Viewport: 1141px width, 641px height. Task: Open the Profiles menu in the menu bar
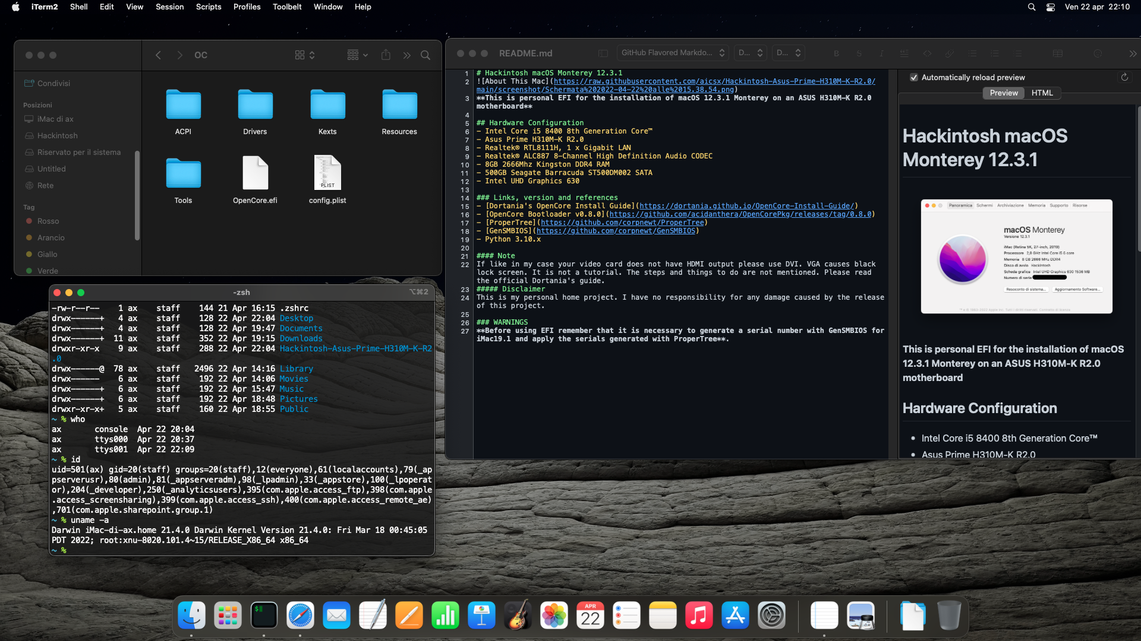point(247,7)
